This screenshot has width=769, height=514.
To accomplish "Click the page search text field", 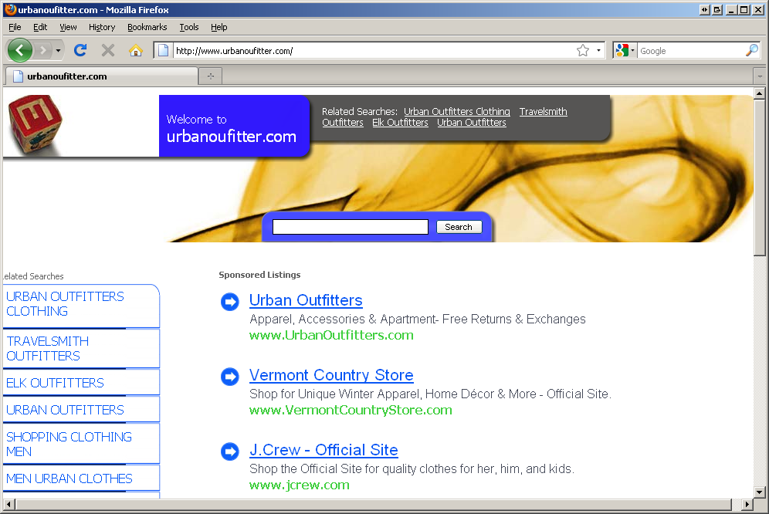I will pos(351,227).
